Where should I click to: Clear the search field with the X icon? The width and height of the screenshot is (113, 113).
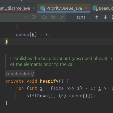[26, 17]
